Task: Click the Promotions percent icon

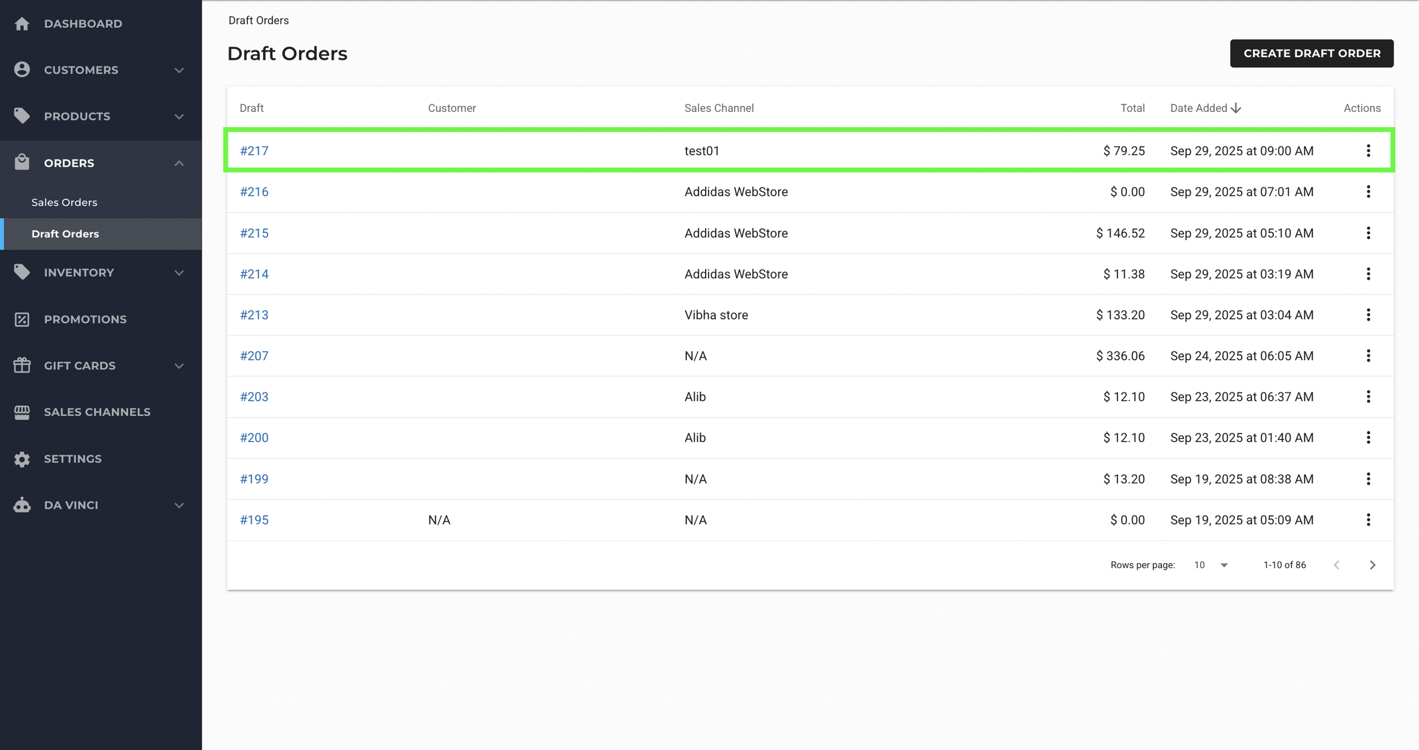Action: tap(22, 319)
